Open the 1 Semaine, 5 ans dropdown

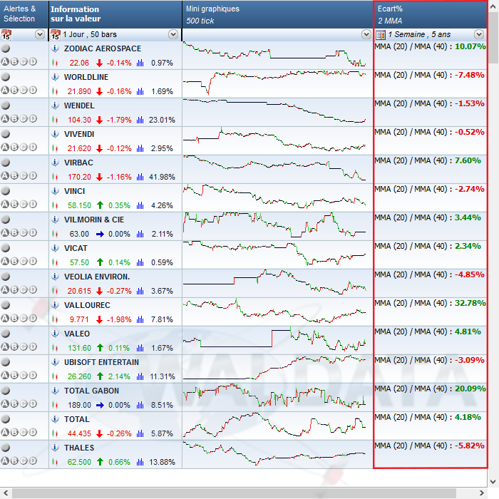tap(479, 34)
